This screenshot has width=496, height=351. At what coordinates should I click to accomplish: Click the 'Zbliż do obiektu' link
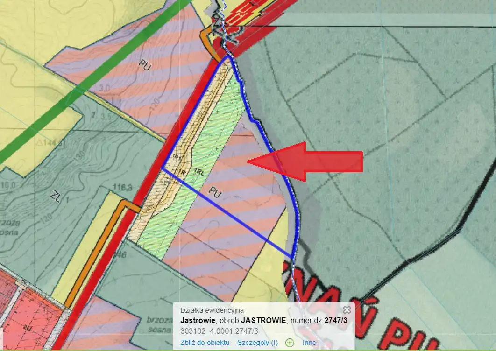(205, 343)
